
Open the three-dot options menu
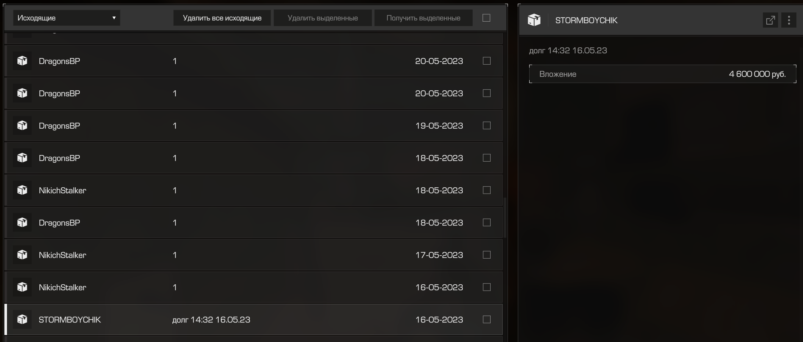(789, 20)
